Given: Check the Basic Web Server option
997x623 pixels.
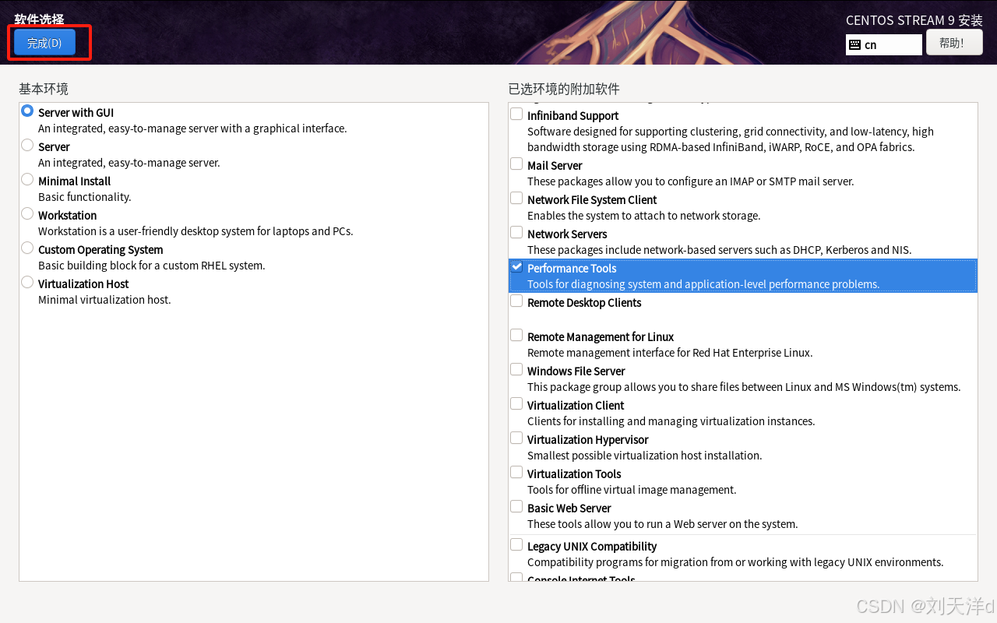Looking at the screenshot, I should click(516, 507).
